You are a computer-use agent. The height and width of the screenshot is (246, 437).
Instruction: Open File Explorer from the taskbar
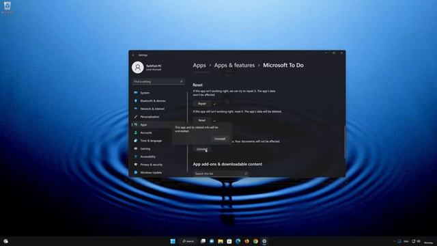click(x=221, y=241)
